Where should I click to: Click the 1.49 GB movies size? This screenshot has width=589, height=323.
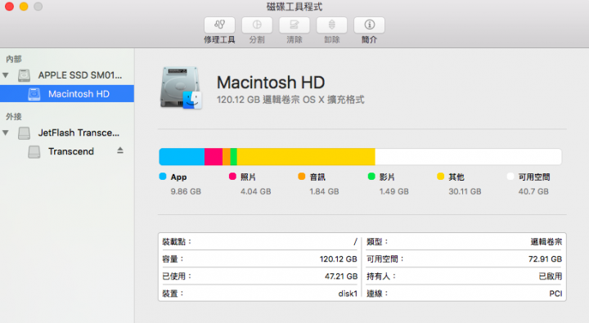pos(394,191)
